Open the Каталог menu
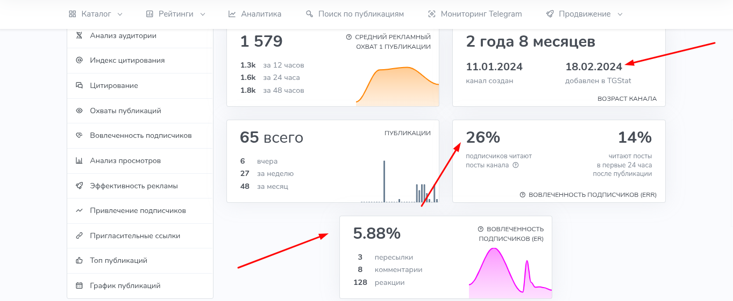This screenshot has height=301, width=733. point(96,14)
